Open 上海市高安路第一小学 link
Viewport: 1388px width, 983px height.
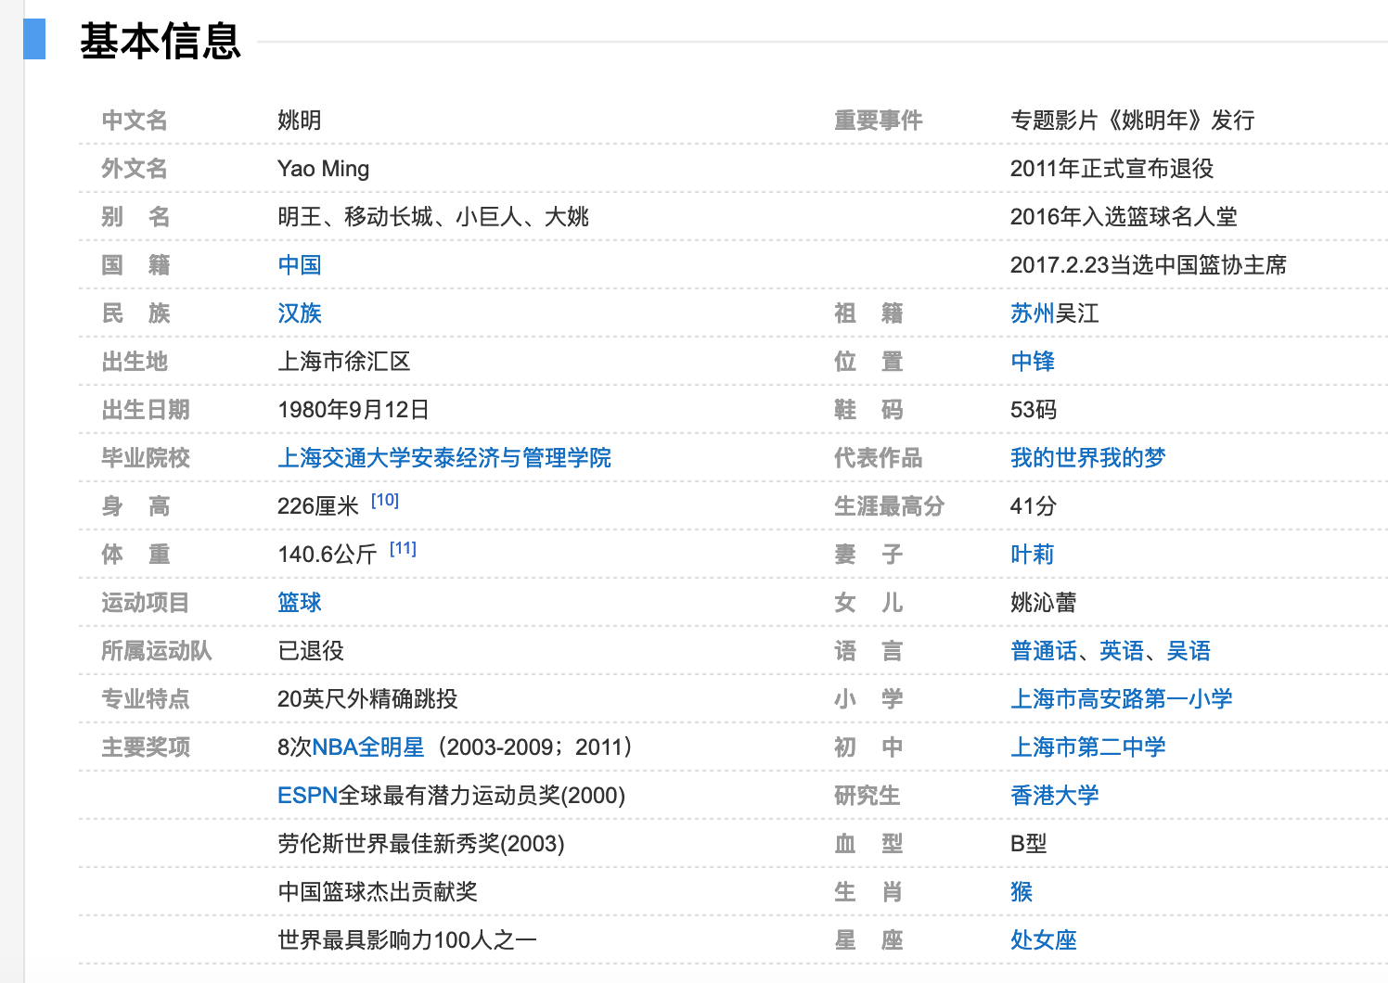click(x=1122, y=699)
